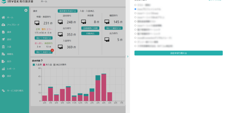Click the サービス切り替え switch icon
227x113 pixels.
tap(3, 91)
